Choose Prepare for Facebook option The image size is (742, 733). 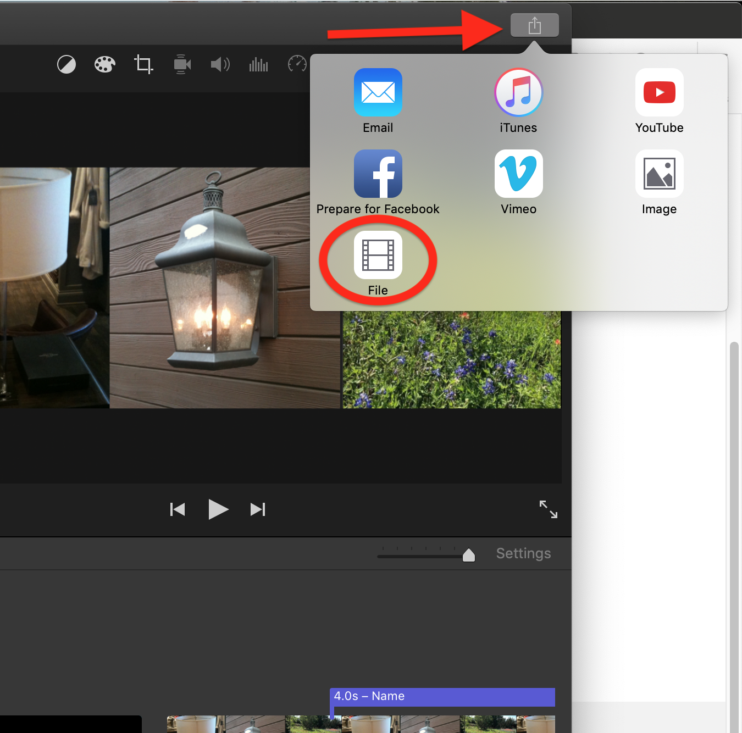click(378, 182)
